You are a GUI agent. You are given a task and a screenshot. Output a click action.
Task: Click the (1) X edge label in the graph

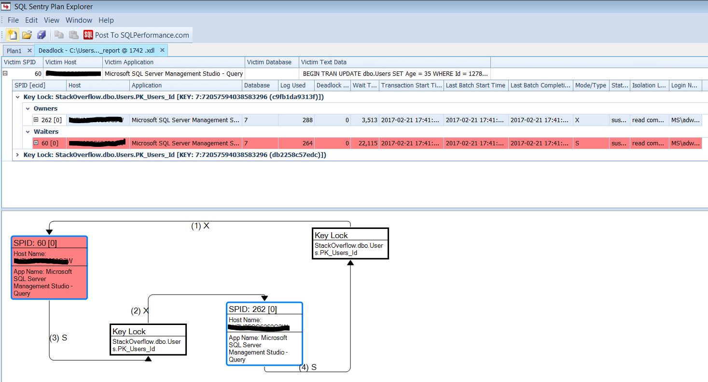coord(200,226)
